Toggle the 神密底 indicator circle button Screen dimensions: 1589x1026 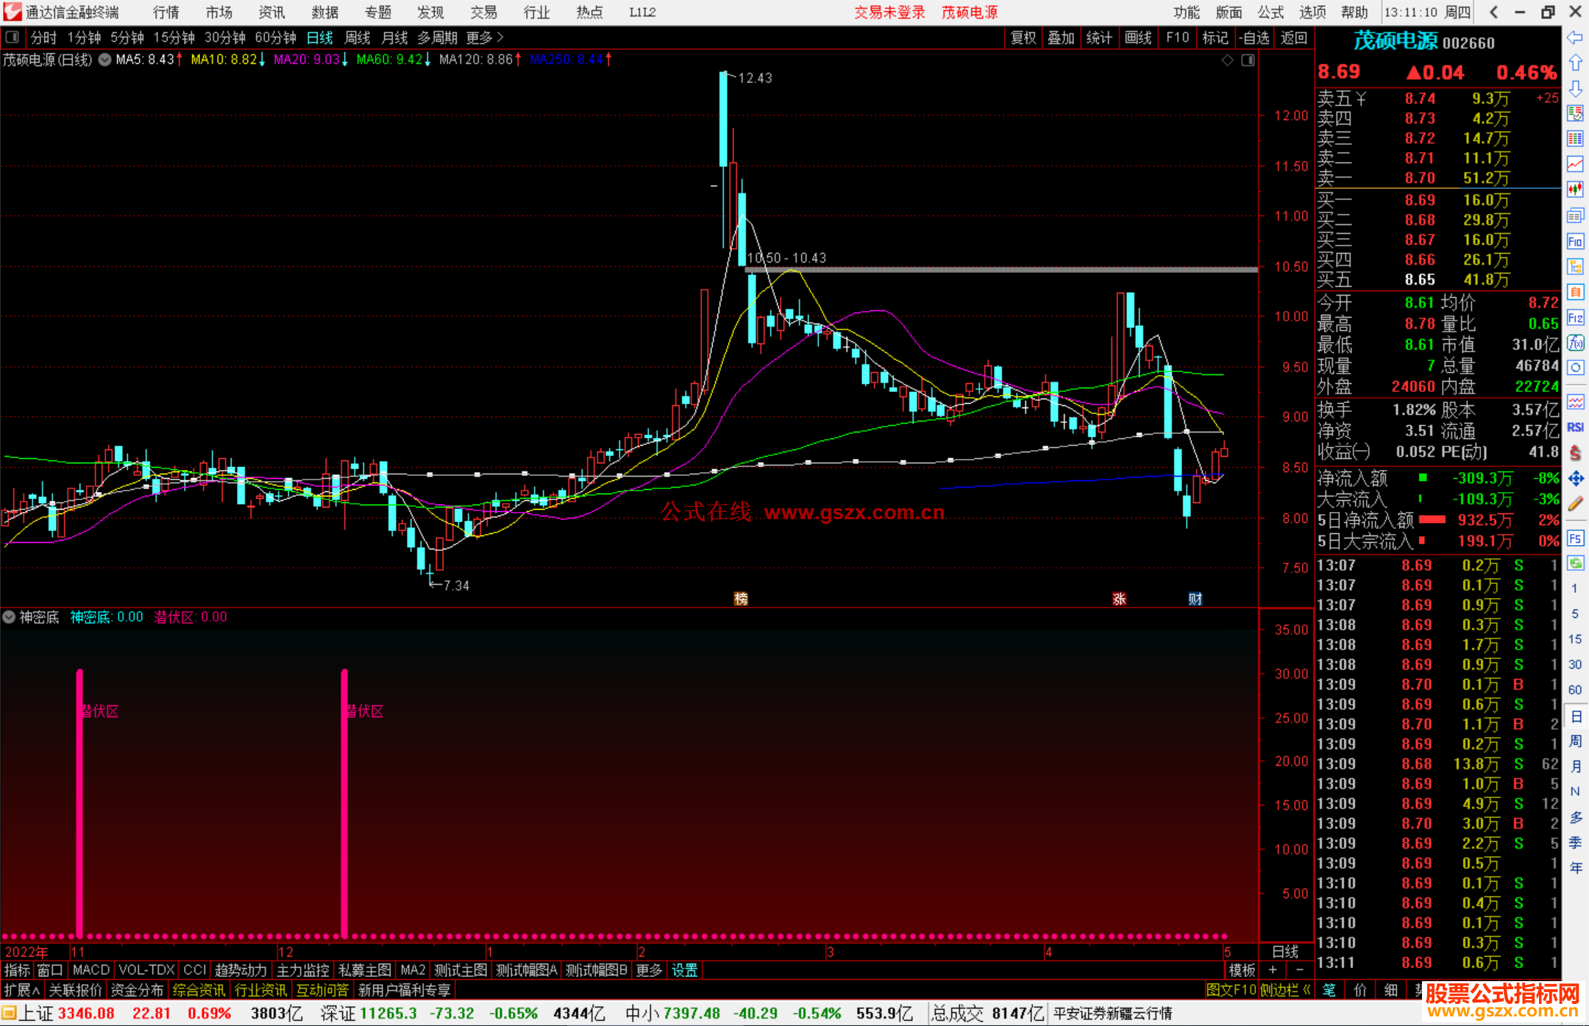9,617
